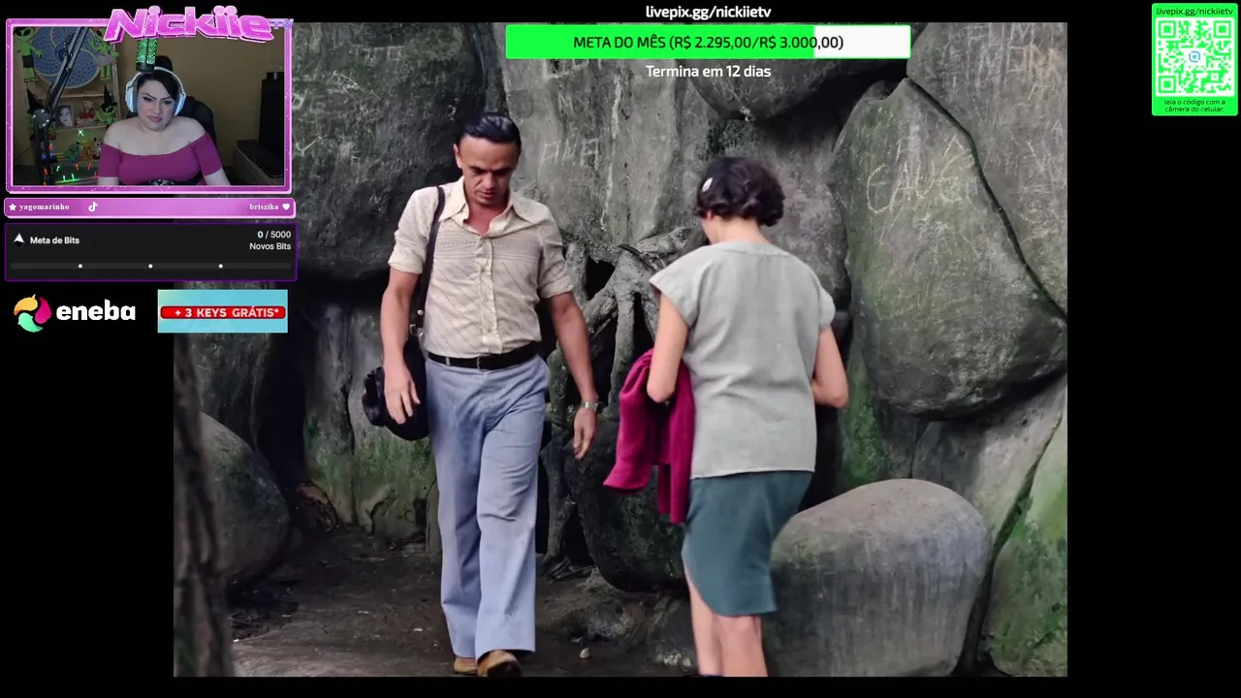Viewport: 1241px width, 698px height.
Task: Click the Bits gem icon
Action: click(18, 239)
